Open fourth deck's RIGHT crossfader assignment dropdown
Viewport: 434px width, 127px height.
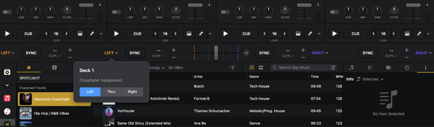tap(423, 53)
